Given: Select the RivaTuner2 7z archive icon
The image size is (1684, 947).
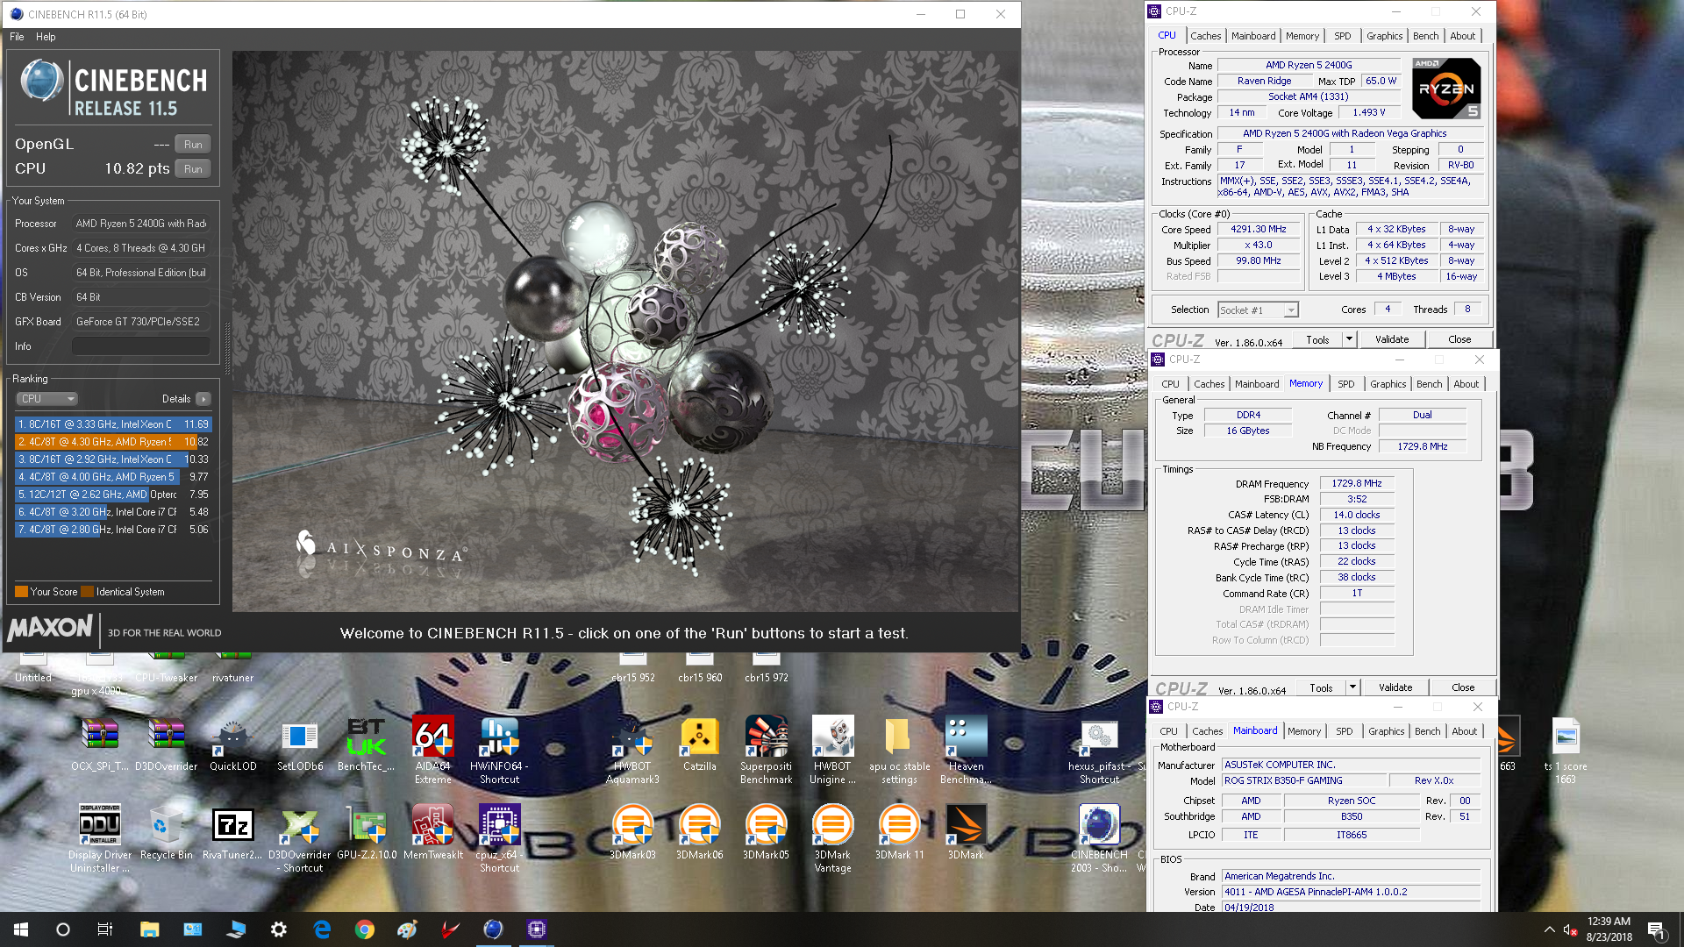Looking at the screenshot, I should [232, 833].
